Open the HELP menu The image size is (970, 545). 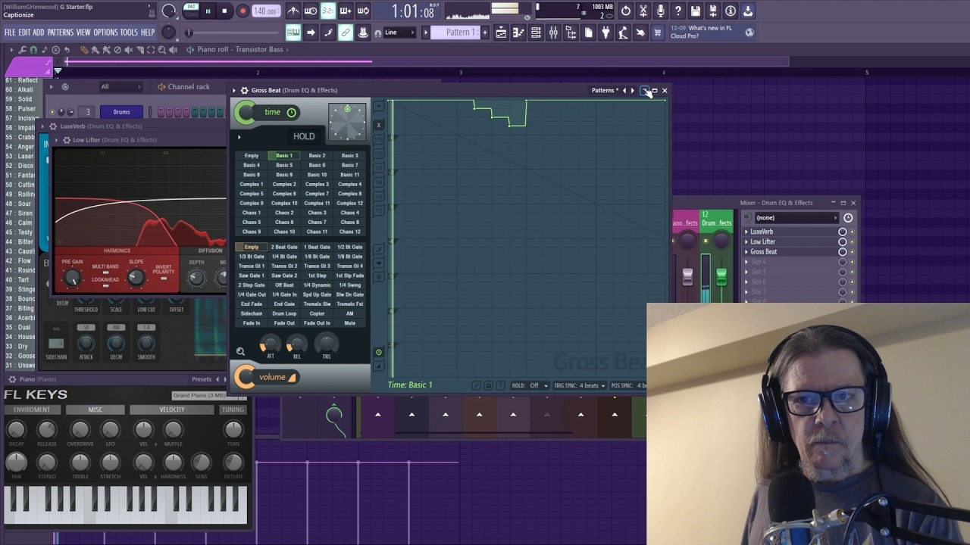[x=148, y=33]
